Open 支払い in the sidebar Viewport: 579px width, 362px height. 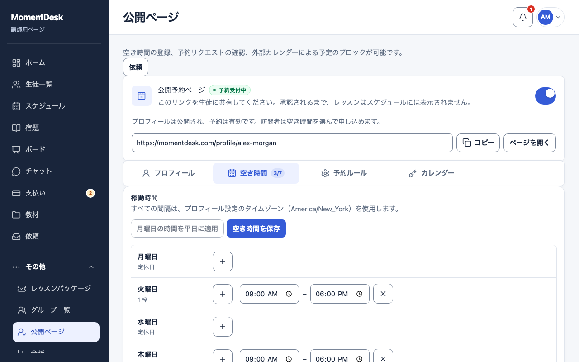(54, 193)
